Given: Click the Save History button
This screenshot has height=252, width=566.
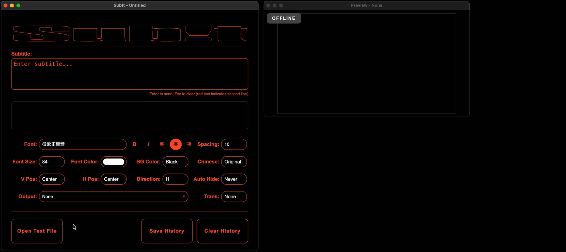Looking at the screenshot, I should pyautogui.click(x=167, y=231).
